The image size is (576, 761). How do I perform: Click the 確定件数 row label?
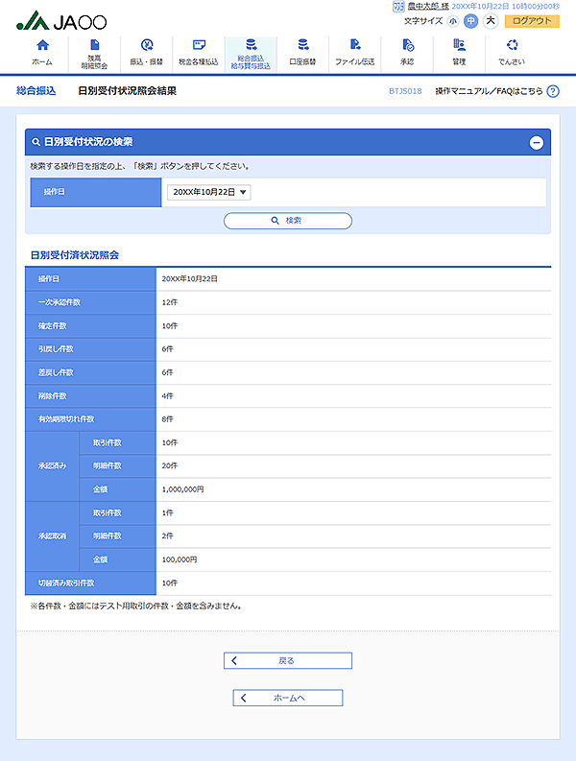click(52, 325)
